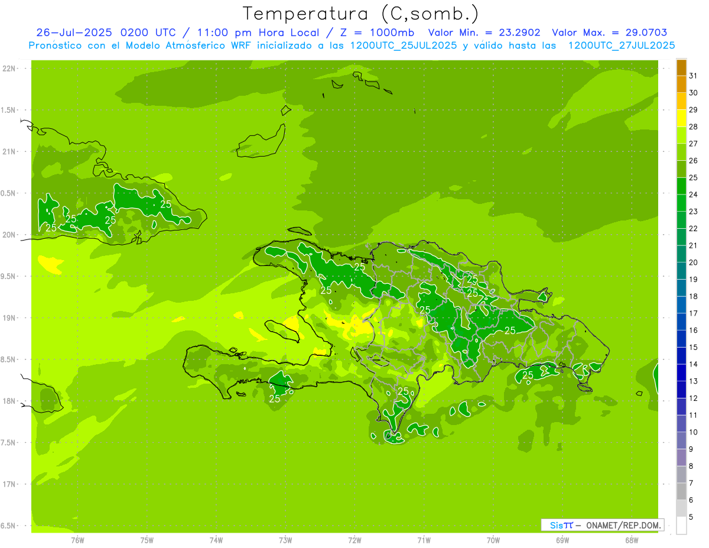This screenshot has width=709, height=548.
Task: Click the '76W' longitude axis label
Action: (77, 540)
